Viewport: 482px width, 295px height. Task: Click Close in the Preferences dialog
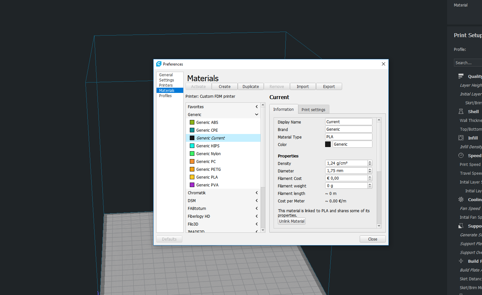tap(373, 239)
